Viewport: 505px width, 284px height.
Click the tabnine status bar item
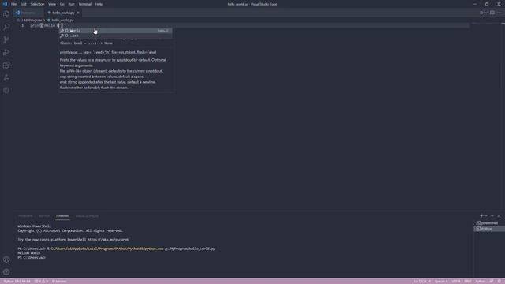click(59, 282)
